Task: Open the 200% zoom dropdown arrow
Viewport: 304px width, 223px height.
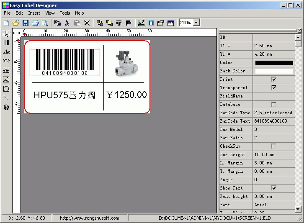Action: coord(196,23)
